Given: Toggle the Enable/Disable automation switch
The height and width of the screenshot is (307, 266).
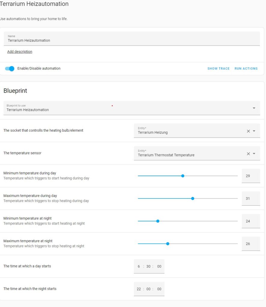Looking at the screenshot, I should pyautogui.click(x=10, y=69).
